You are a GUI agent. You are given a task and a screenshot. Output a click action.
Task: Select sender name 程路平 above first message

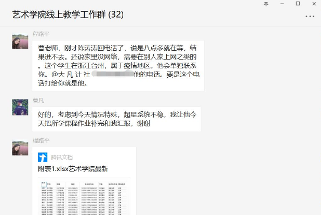pos(41,34)
